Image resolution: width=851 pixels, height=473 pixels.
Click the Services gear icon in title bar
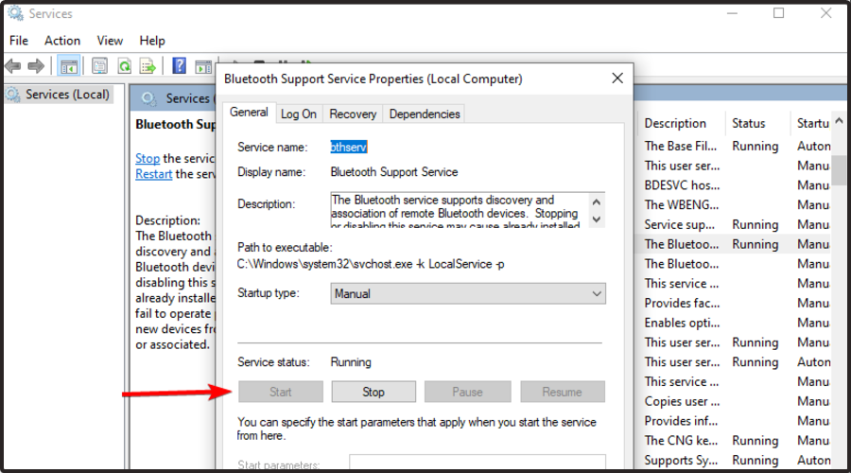click(x=15, y=13)
